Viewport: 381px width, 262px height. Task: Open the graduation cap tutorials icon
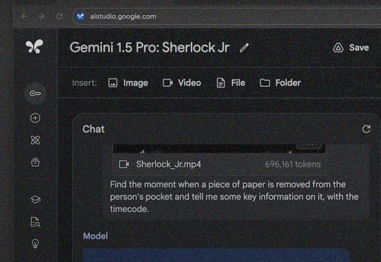(x=35, y=200)
